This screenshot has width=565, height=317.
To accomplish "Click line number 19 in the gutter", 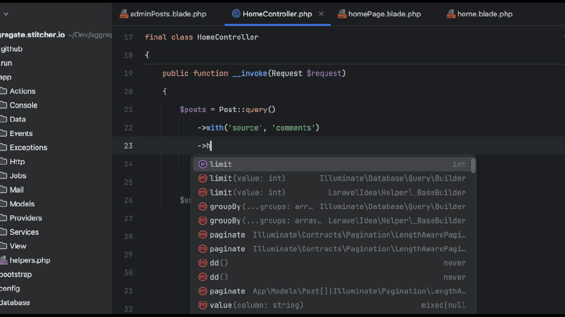I will (x=128, y=74).
